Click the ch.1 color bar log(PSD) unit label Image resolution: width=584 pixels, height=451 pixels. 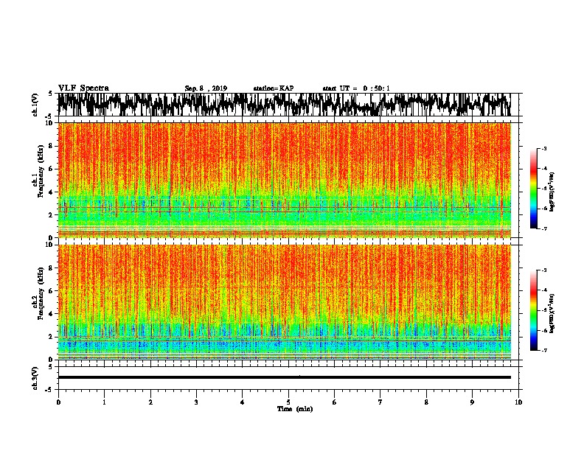pos(552,192)
